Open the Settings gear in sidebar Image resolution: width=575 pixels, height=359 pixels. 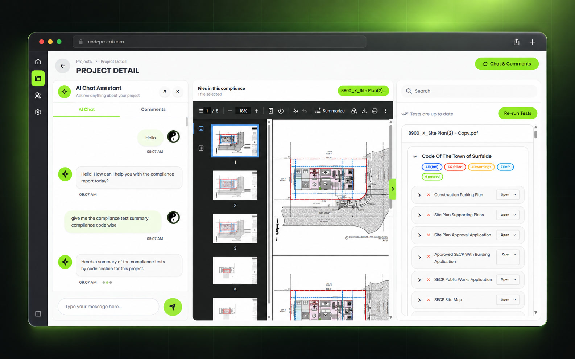coord(38,112)
